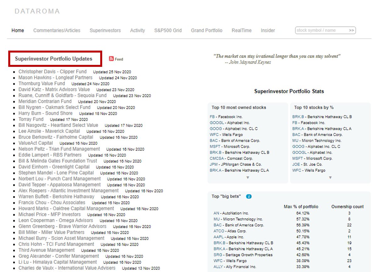Open ValueAct Capital portfolio

coord(36,143)
